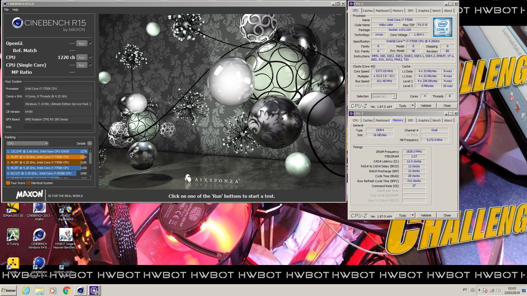Open the CINEBENCH 2003 Atalho desktop shortcut
This screenshot has height=296, width=527.
pos(39,212)
